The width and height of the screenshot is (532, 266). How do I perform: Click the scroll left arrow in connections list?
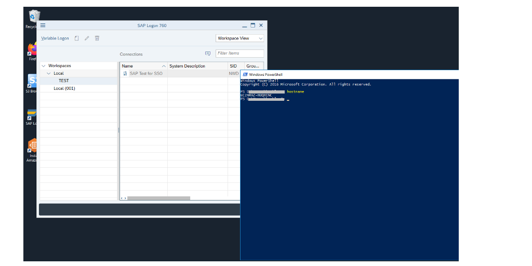coord(122,198)
